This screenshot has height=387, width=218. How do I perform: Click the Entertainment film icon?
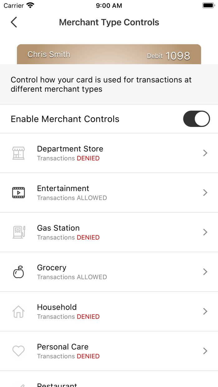pyautogui.click(x=18, y=192)
